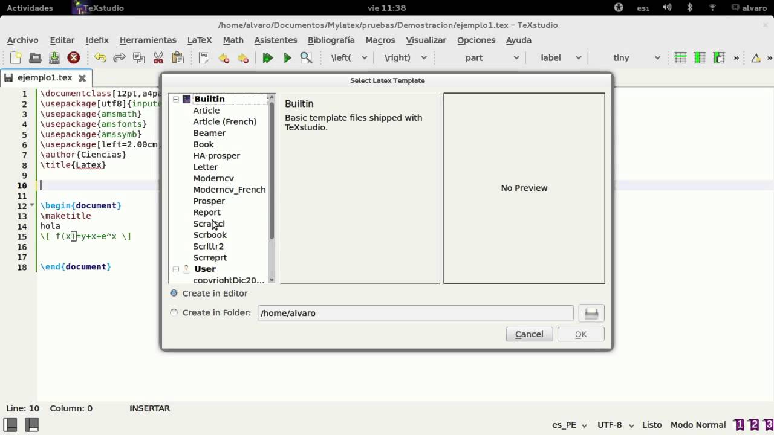This screenshot has height=435, width=774.
Task: Open the Editar menu
Action: 62,40
